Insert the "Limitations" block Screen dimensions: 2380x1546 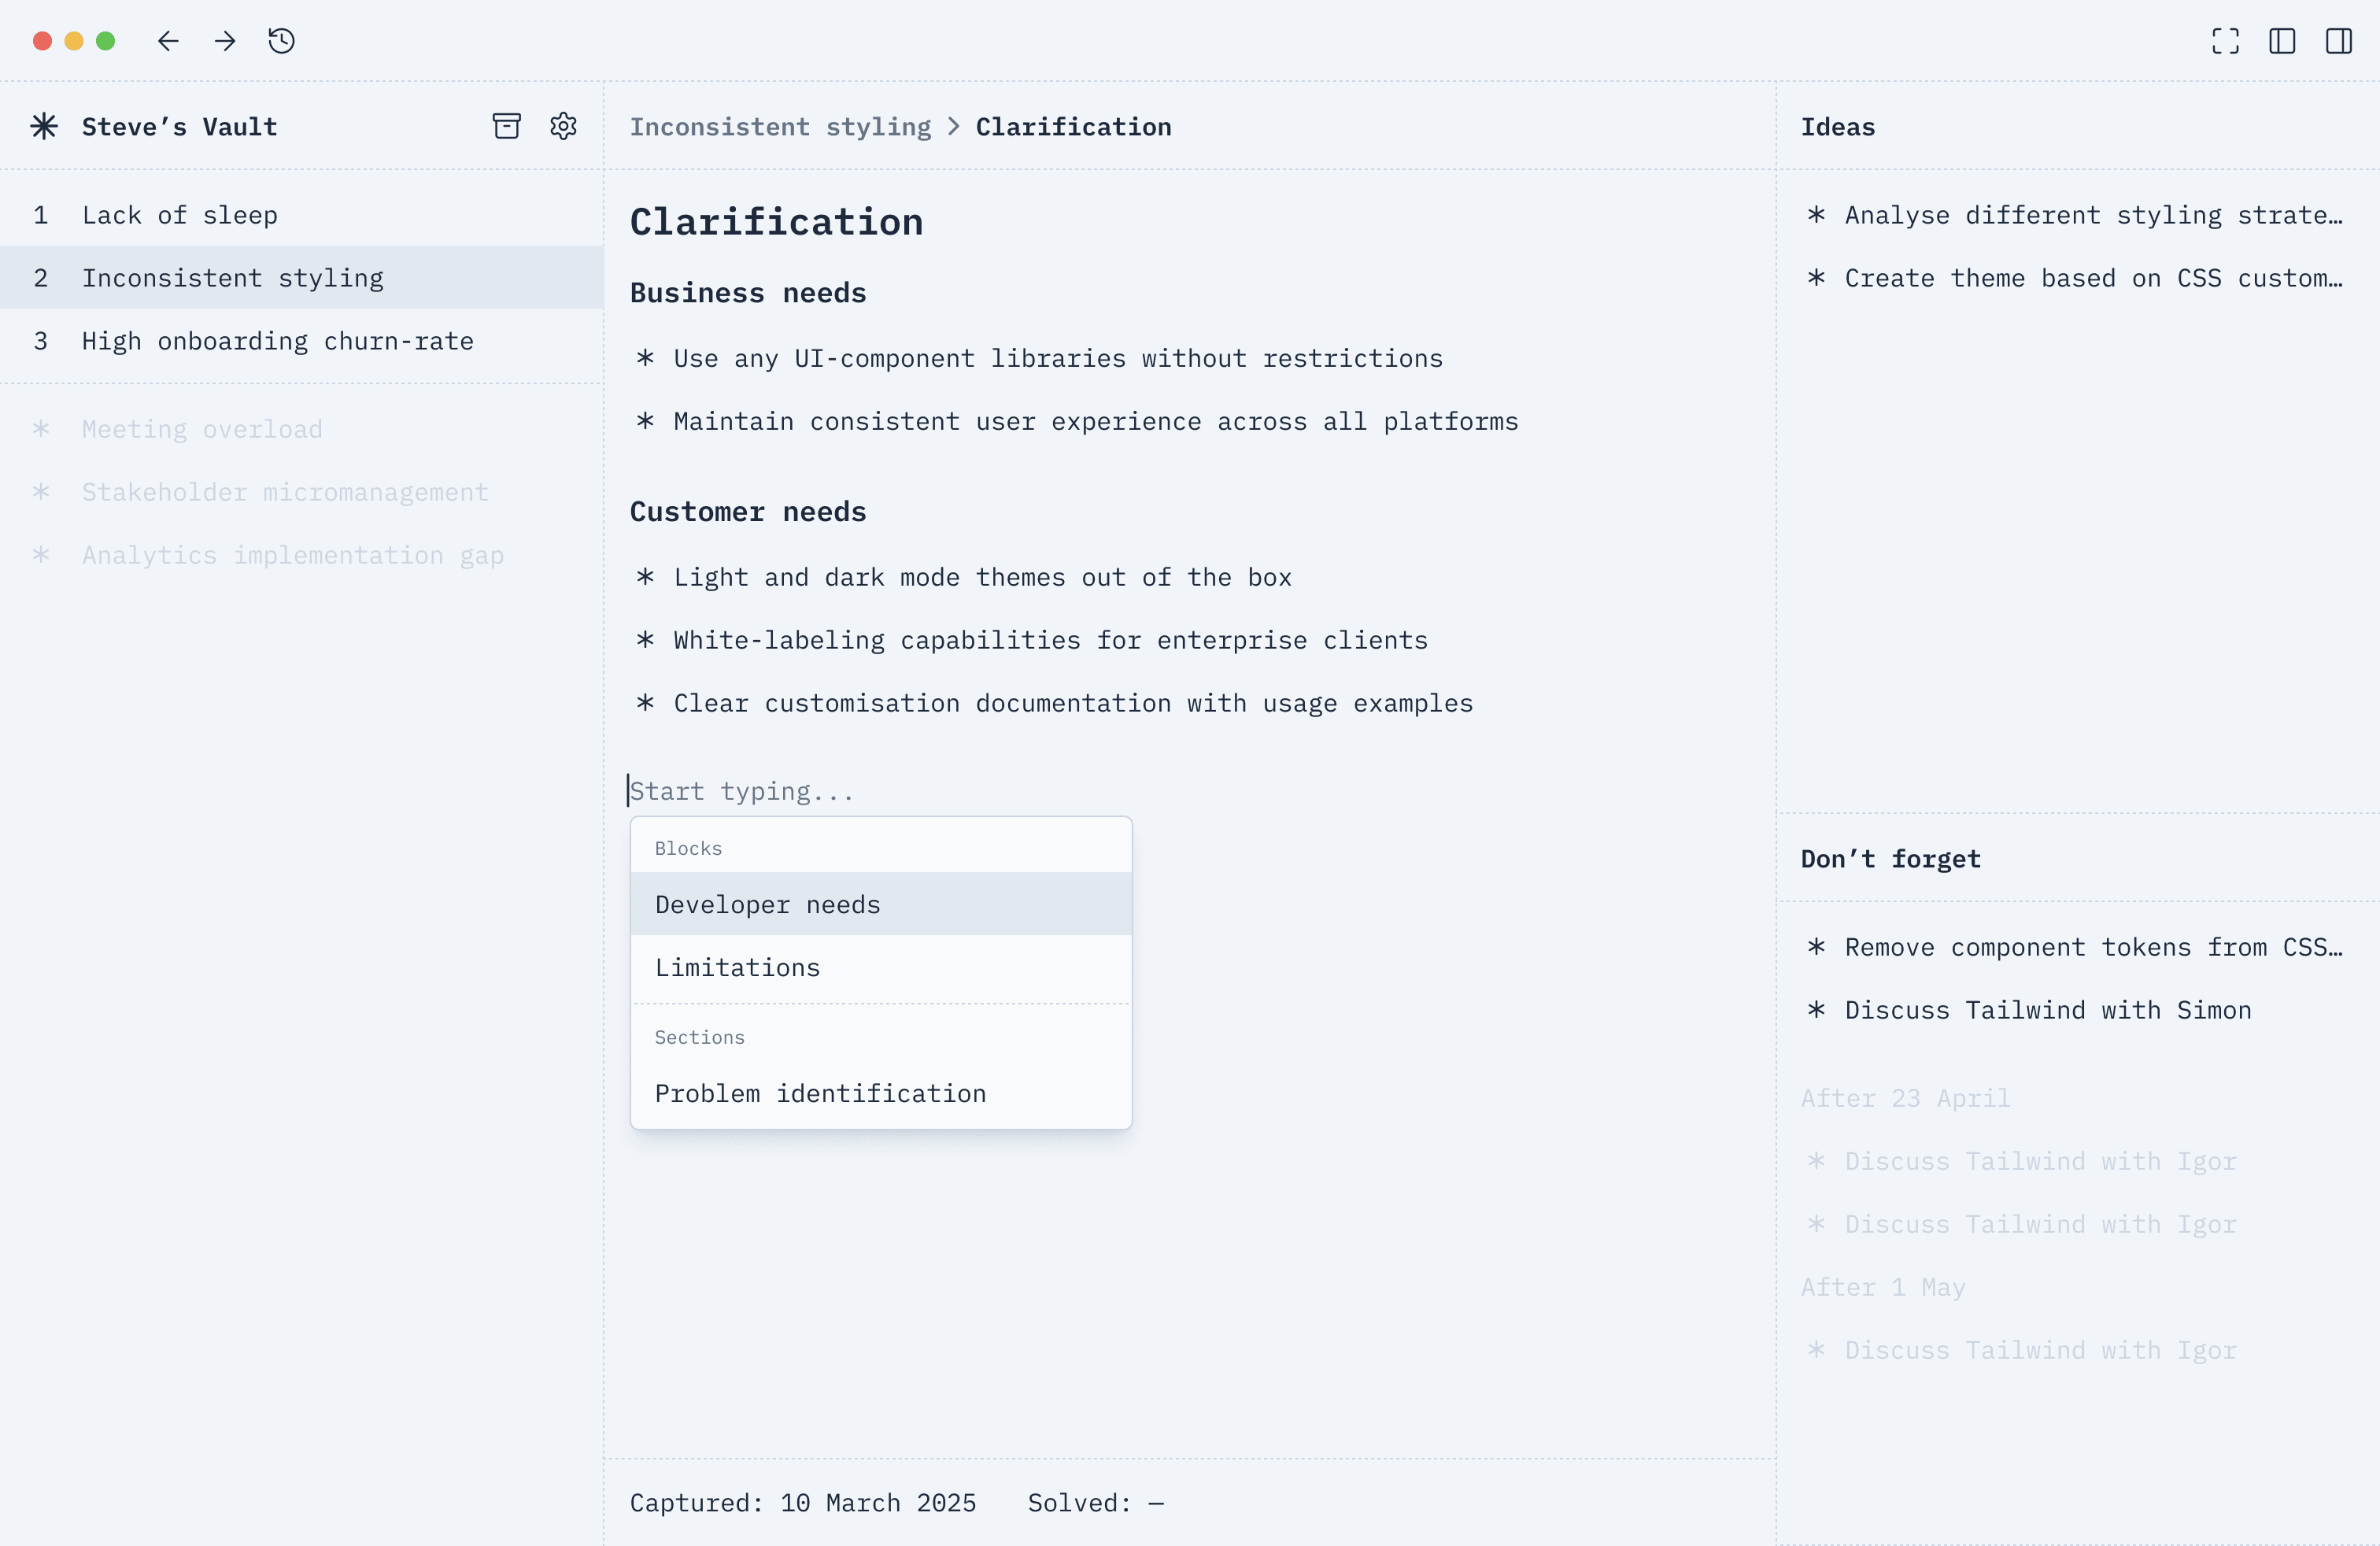[737, 967]
